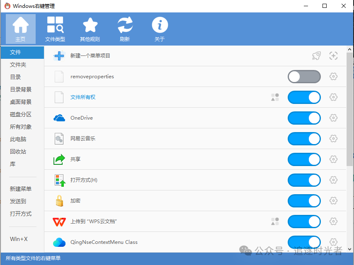
Task: Click the shapes icon in 文件所有权 row
Action: pos(275,97)
